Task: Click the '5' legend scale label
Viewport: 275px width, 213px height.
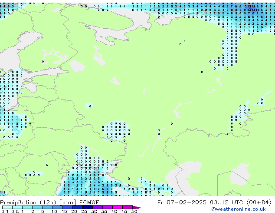Action: pos(43,211)
